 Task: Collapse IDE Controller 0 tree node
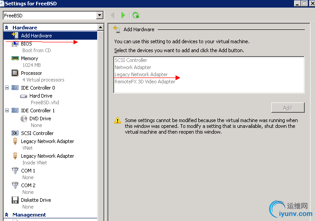coord(7,88)
